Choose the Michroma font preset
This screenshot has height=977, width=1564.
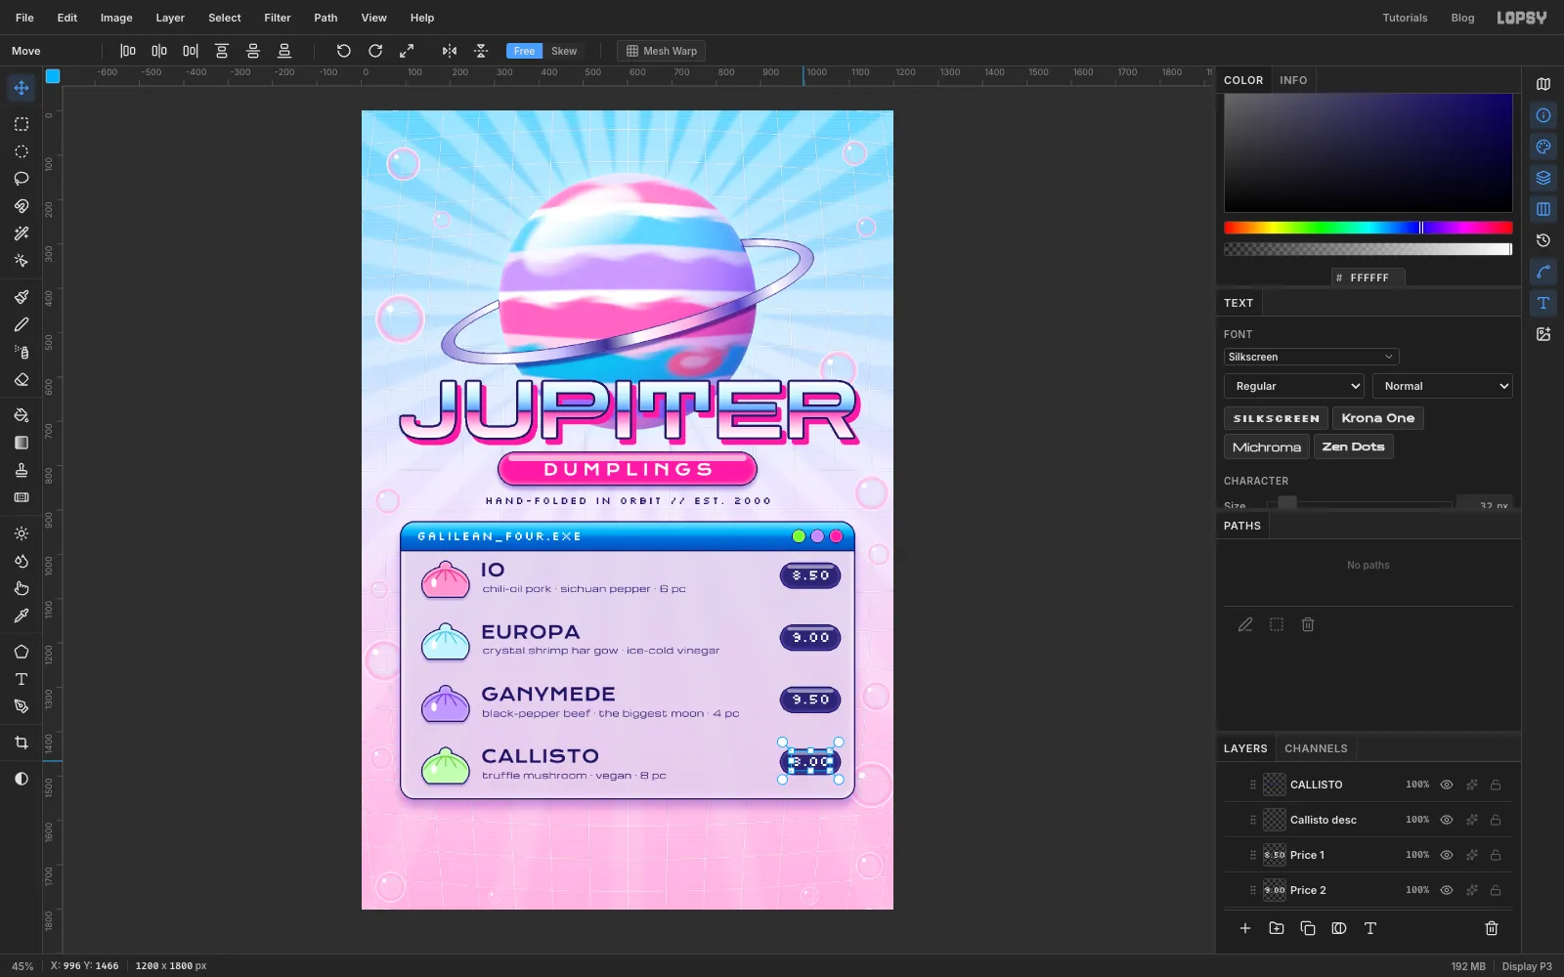click(1267, 446)
